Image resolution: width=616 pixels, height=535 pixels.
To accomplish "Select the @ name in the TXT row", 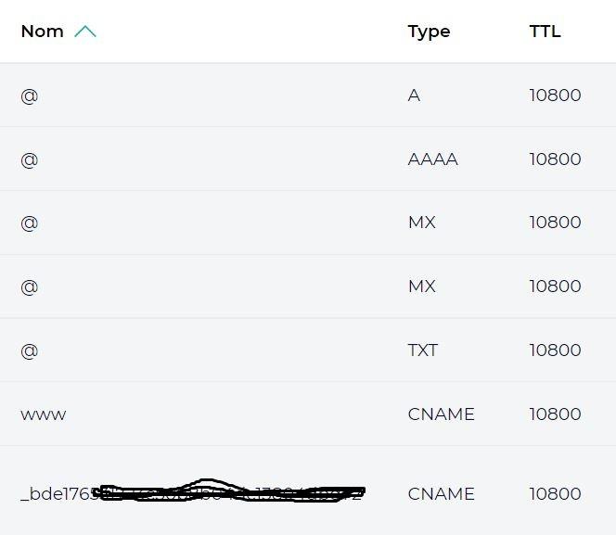I will coord(30,350).
